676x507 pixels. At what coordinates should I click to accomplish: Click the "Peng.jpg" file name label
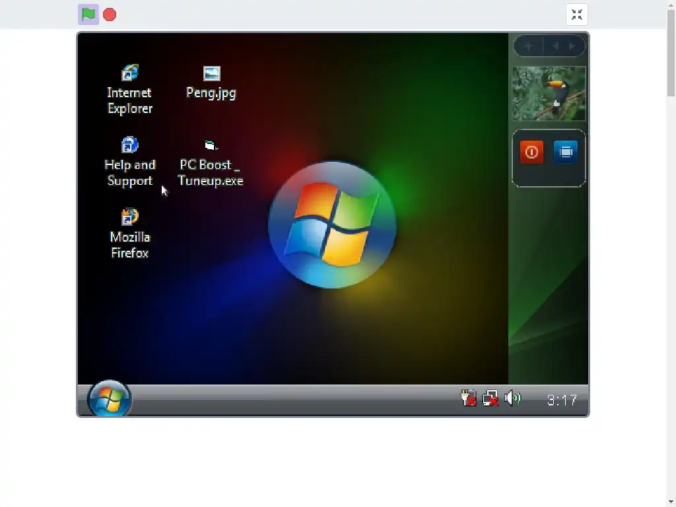(x=211, y=92)
